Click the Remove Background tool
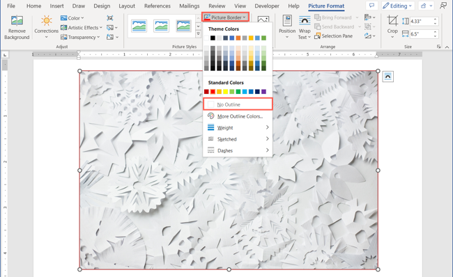453x277 pixels. pyautogui.click(x=17, y=28)
